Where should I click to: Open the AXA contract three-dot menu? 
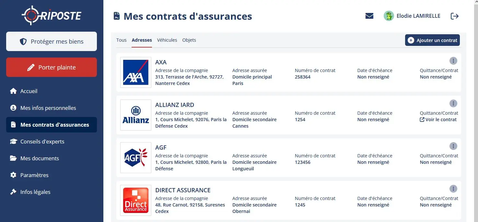click(x=453, y=61)
